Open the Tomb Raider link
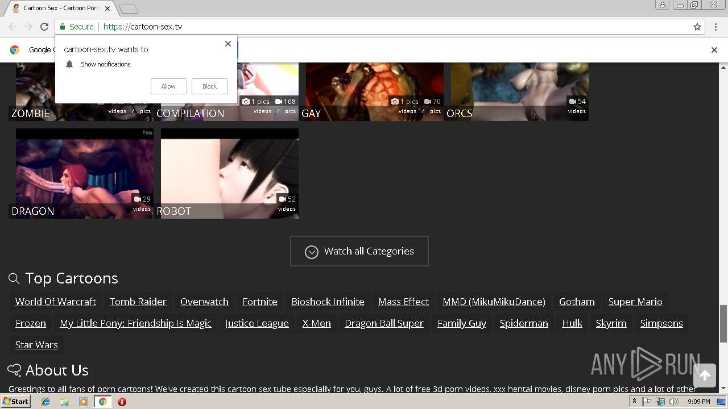728x409 pixels. pyautogui.click(x=138, y=302)
